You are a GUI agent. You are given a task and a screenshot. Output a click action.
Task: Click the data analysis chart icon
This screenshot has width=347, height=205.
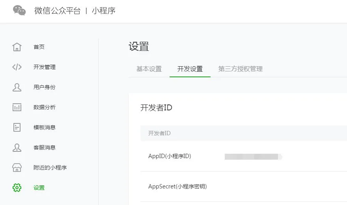click(17, 107)
